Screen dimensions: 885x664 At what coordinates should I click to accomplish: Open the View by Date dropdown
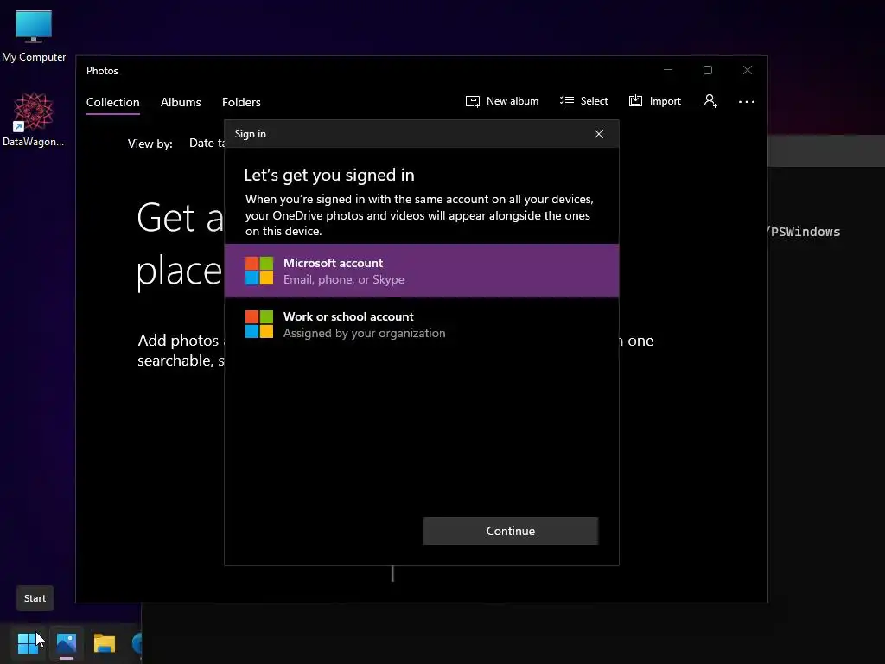pos(207,143)
